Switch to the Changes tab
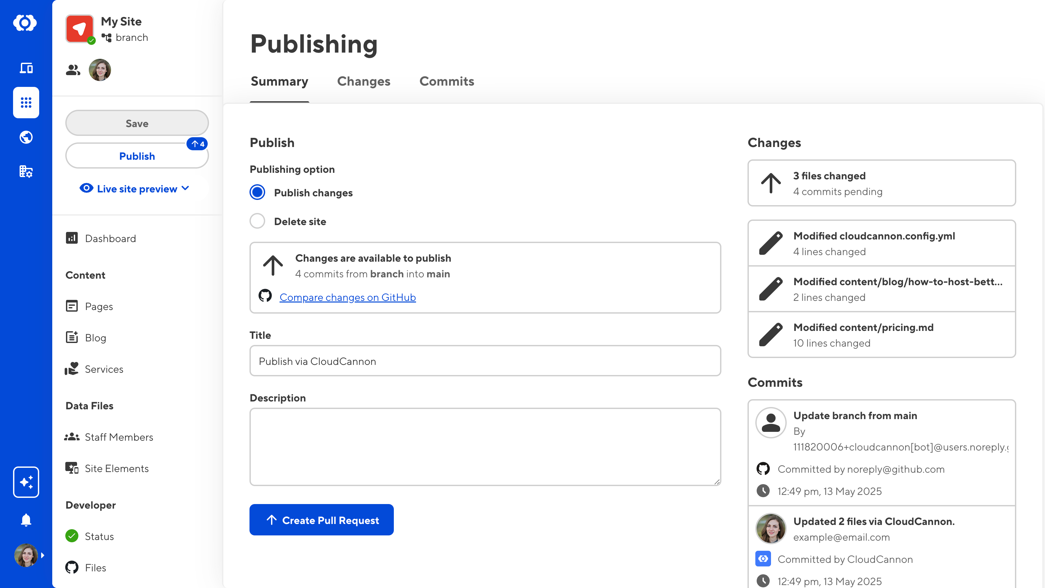The height and width of the screenshot is (588, 1045). pyautogui.click(x=363, y=81)
